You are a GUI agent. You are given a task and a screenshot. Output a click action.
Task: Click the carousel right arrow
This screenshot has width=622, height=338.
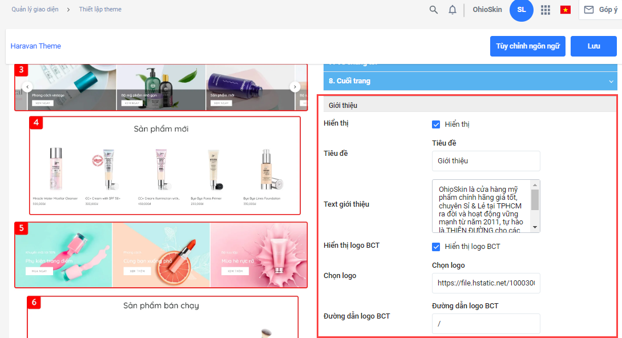(x=294, y=87)
